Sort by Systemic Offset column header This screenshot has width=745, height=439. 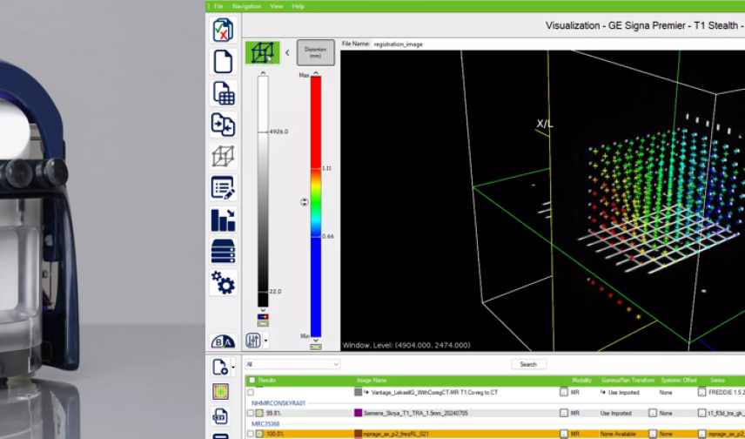click(679, 381)
